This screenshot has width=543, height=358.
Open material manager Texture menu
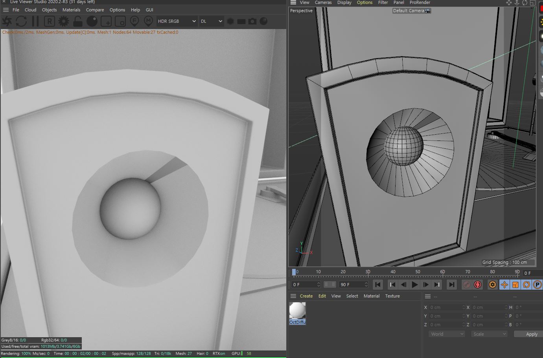[392, 296]
